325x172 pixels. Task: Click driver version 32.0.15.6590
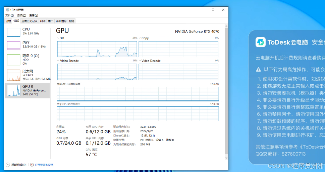click(x=148, y=127)
